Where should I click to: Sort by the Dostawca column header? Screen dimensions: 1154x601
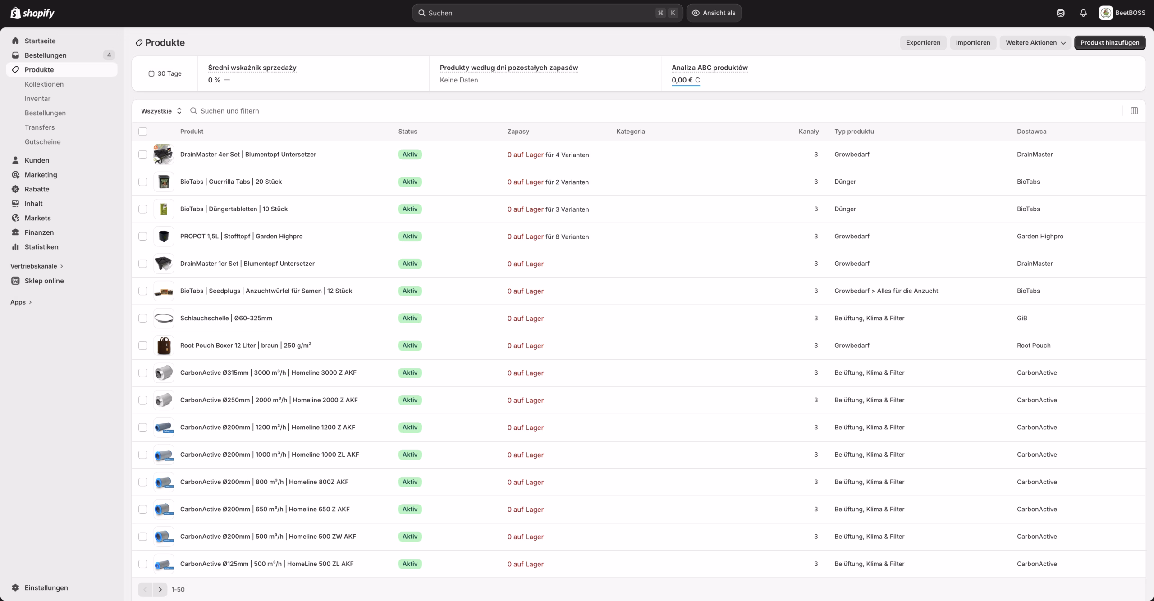pyautogui.click(x=1031, y=132)
